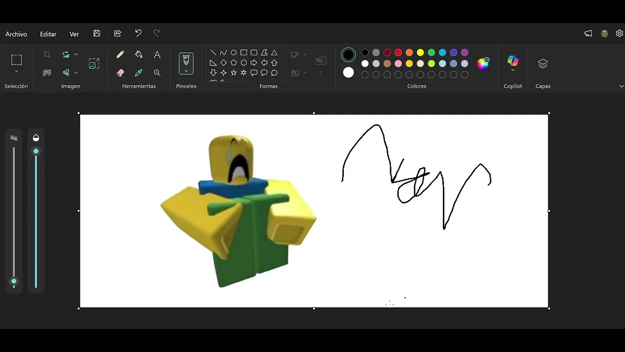Expand the Selección options chevron

point(17,71)
